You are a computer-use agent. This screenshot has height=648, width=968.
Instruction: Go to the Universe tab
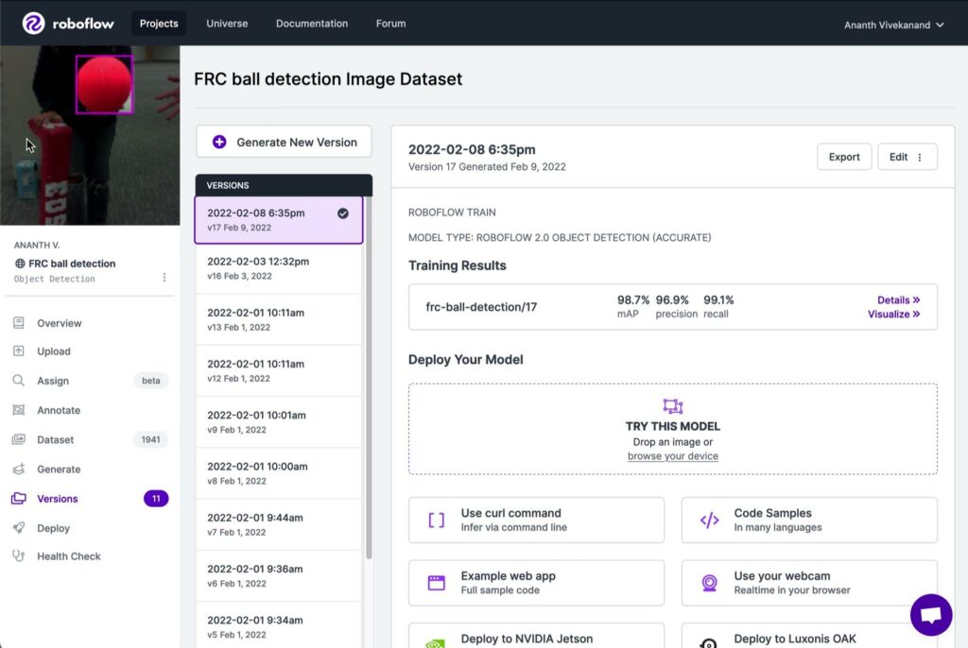point(227,24)
